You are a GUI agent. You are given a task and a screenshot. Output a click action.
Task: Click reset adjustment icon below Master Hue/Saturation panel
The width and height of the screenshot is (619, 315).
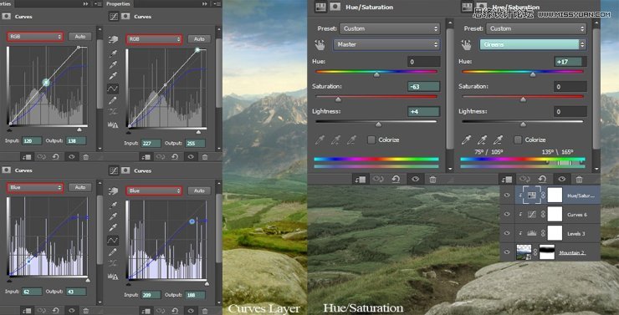pyautogui.click(x=396, y=180)
